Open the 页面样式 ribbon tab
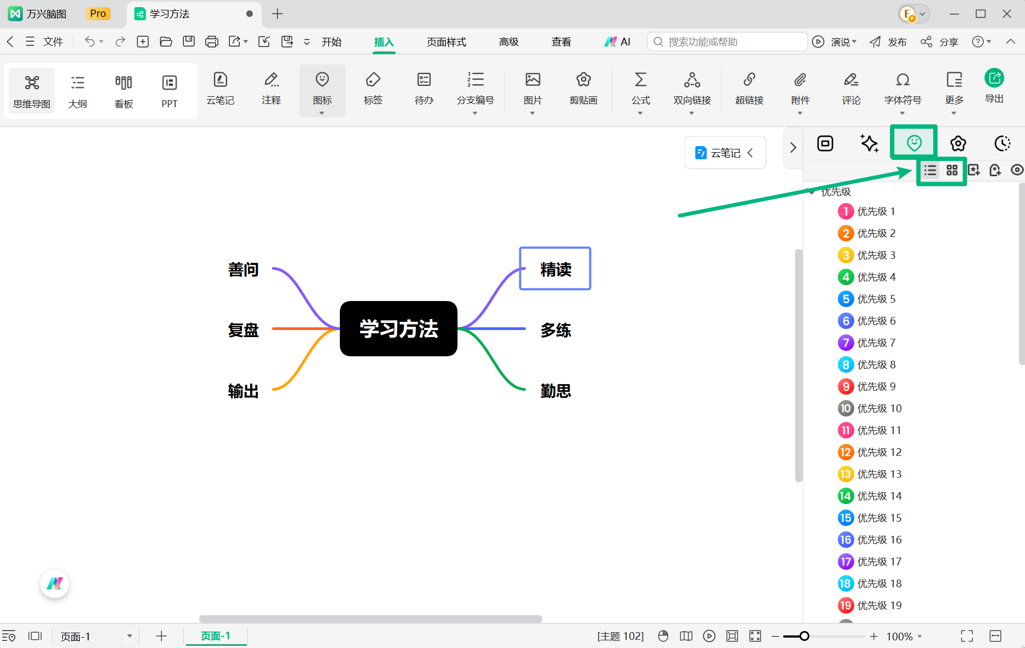 (x=447, y=42)
